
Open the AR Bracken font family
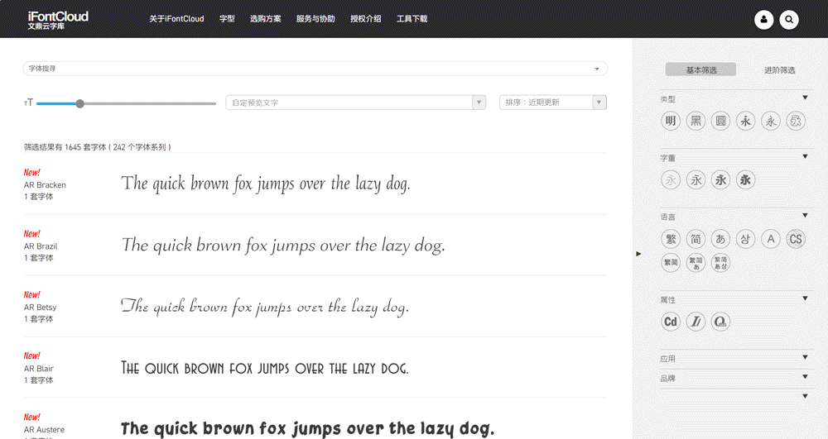(x=45, y=185)
